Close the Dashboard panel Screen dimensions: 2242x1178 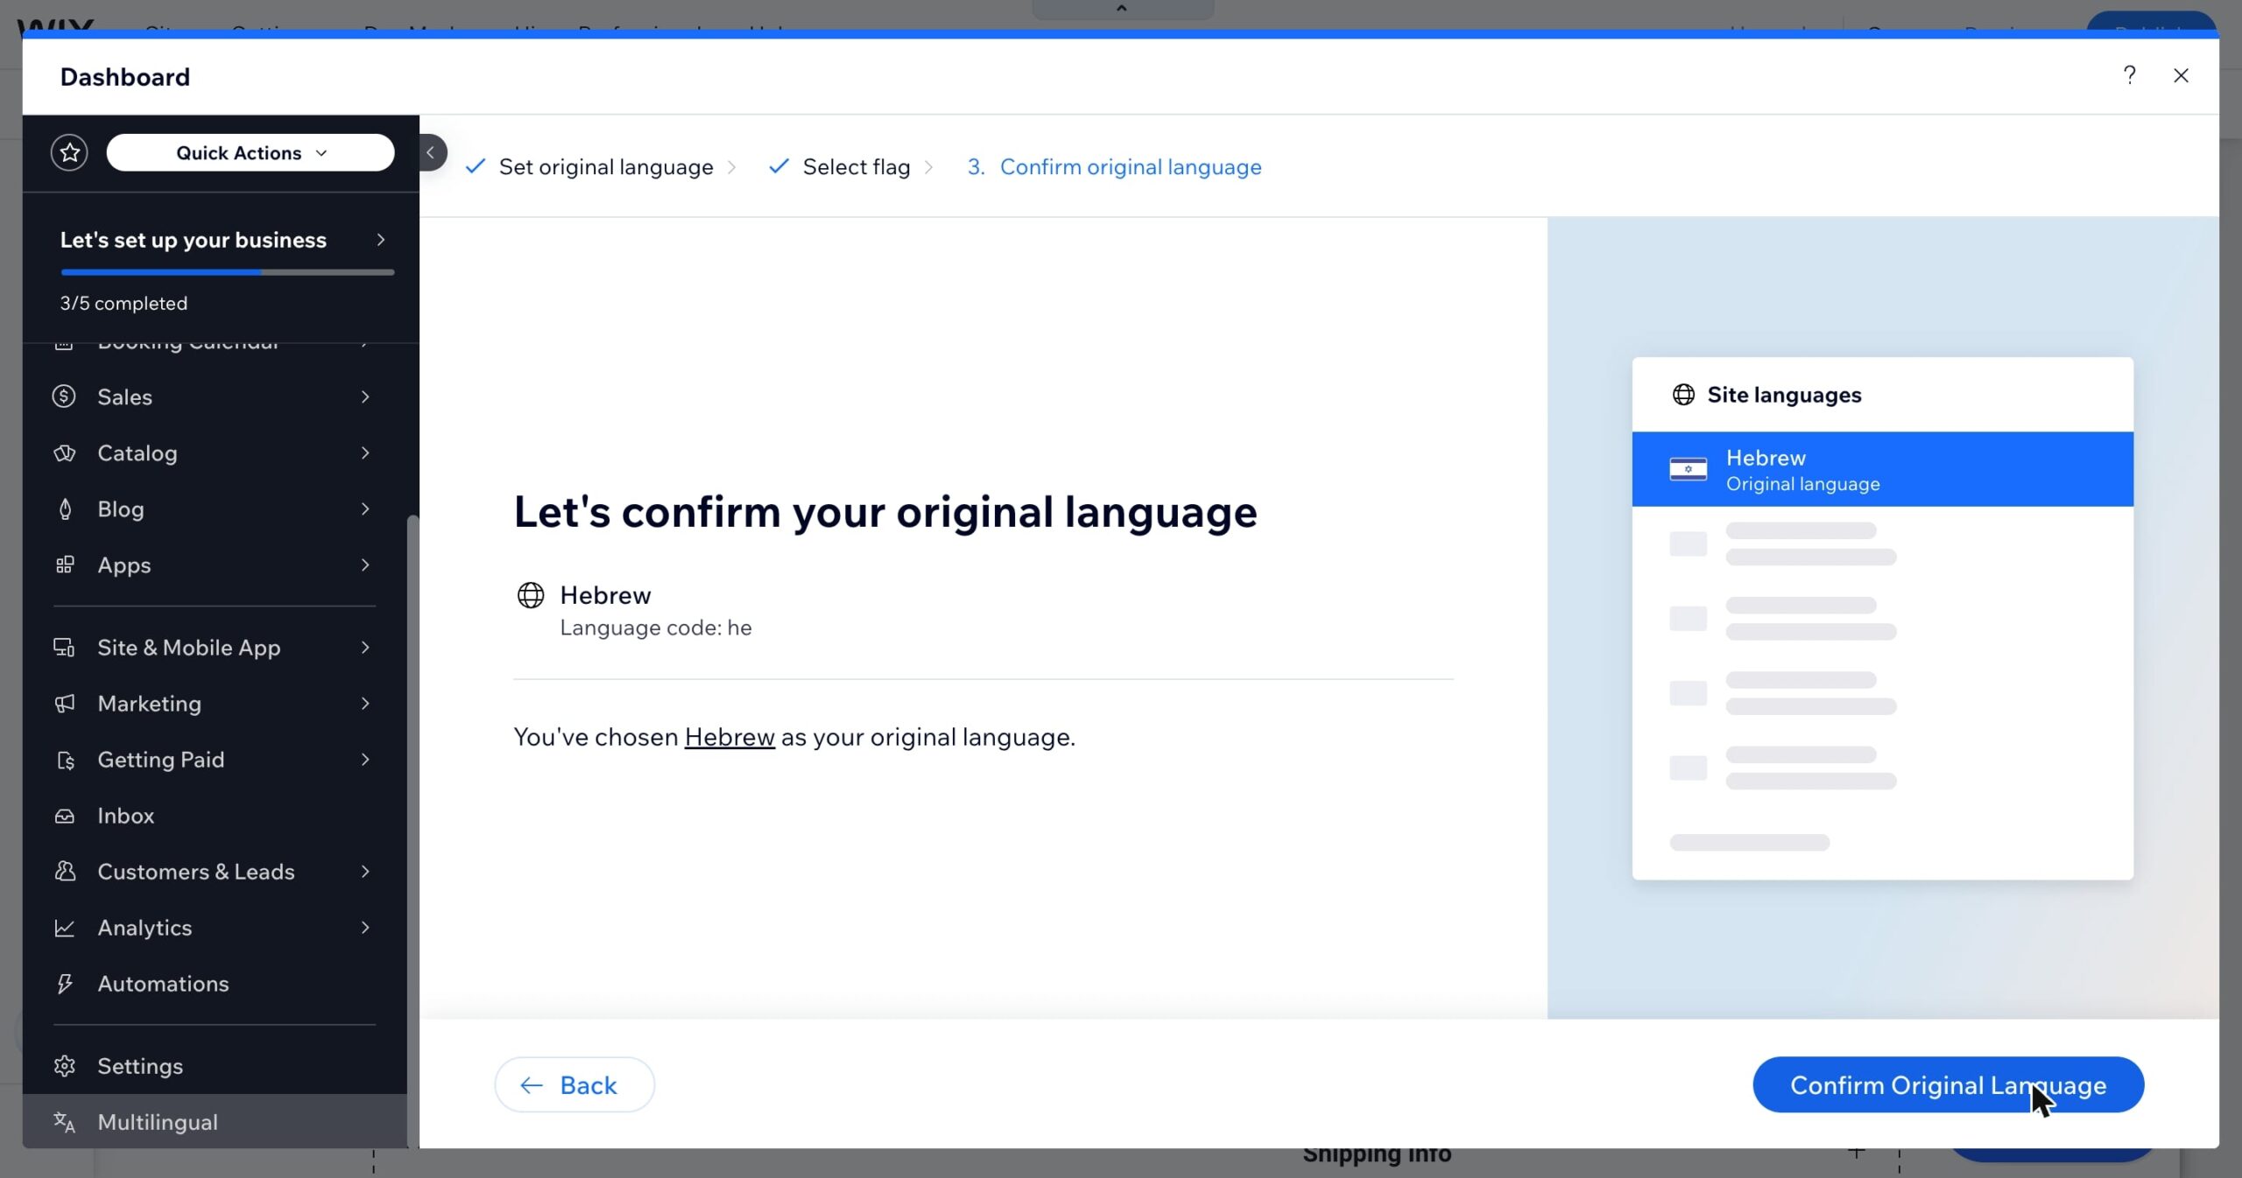click(x=2181, y=75)
